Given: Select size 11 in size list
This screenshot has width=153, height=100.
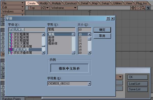Looking at the screenshot, I should tap(83, 37).
